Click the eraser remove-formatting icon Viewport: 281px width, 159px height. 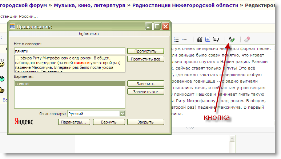pos(248,39)
